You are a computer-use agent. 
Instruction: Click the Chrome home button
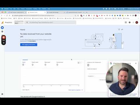tap(10, 15)
